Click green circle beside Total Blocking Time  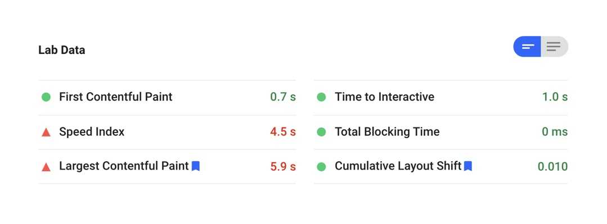[x=321, y=132]
